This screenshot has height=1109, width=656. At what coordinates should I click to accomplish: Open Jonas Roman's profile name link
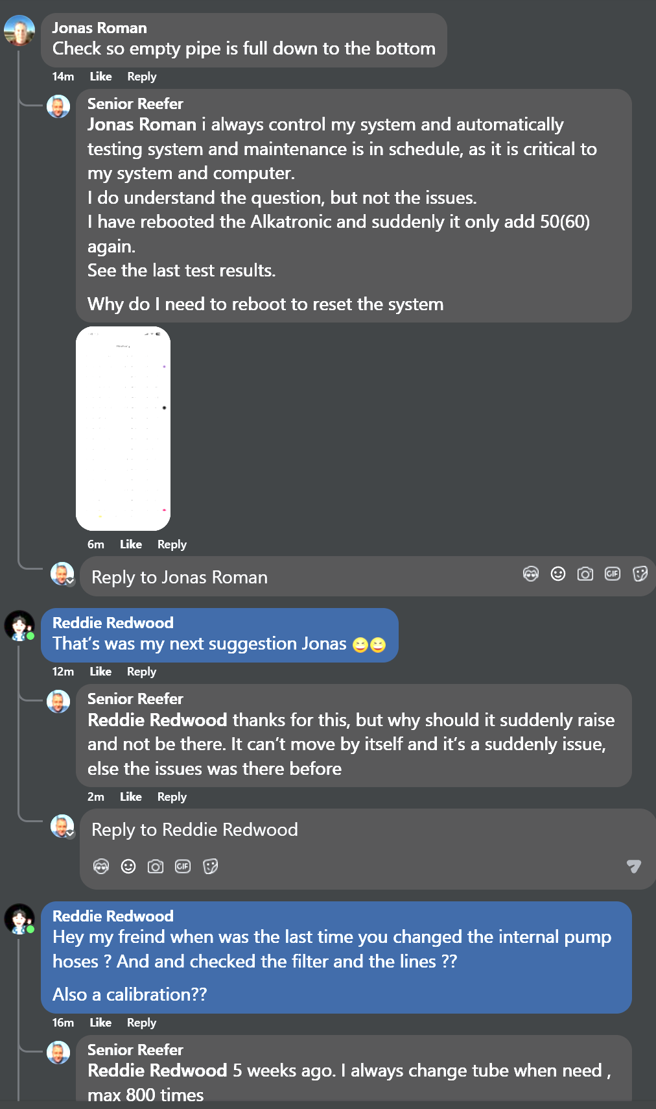tap(99, 28)
